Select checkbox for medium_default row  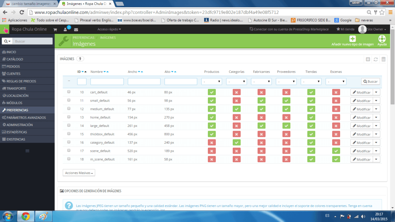pyautogui.click(x=69, y=108)
